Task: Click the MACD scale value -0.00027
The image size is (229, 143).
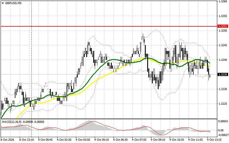Action: point(223,135)
